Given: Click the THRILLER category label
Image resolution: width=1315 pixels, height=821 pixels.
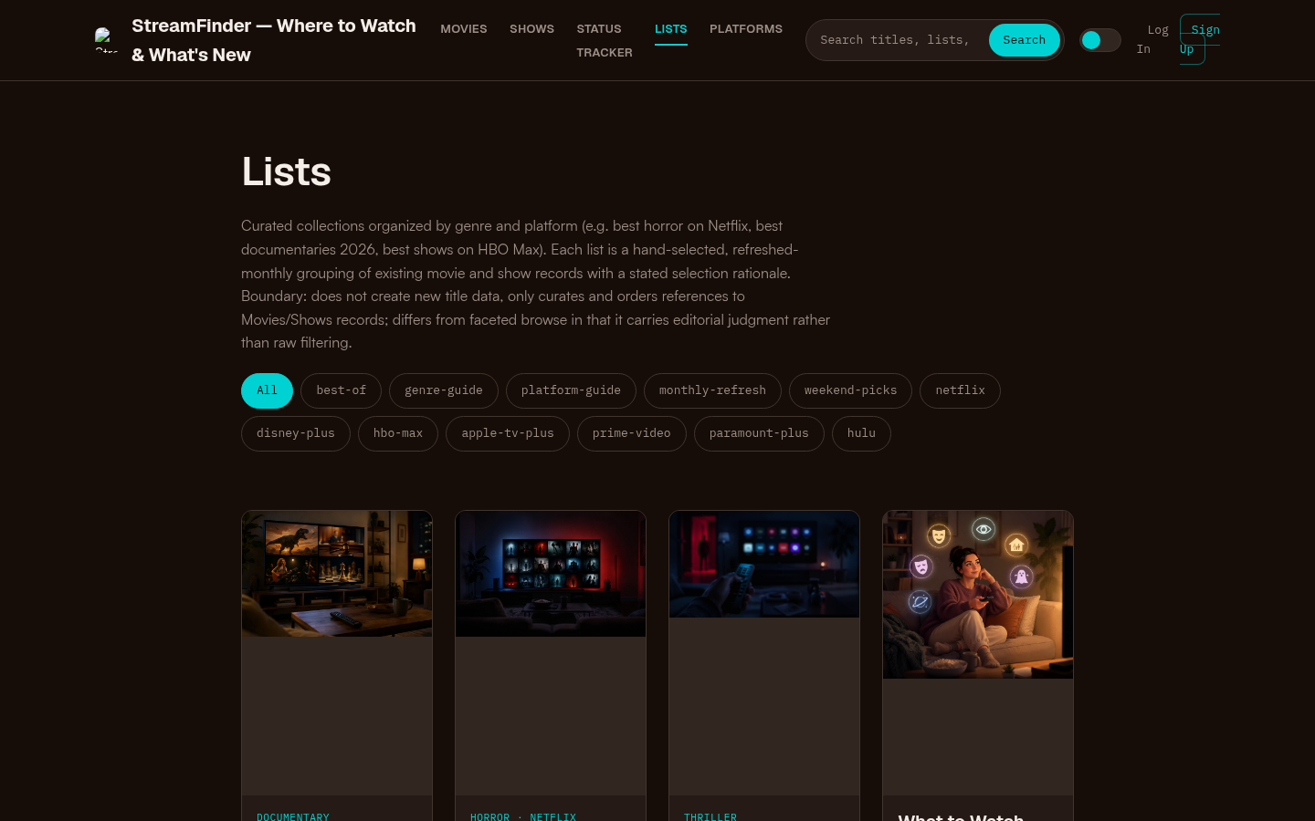Looking at the screenshot, I should 710,816.
